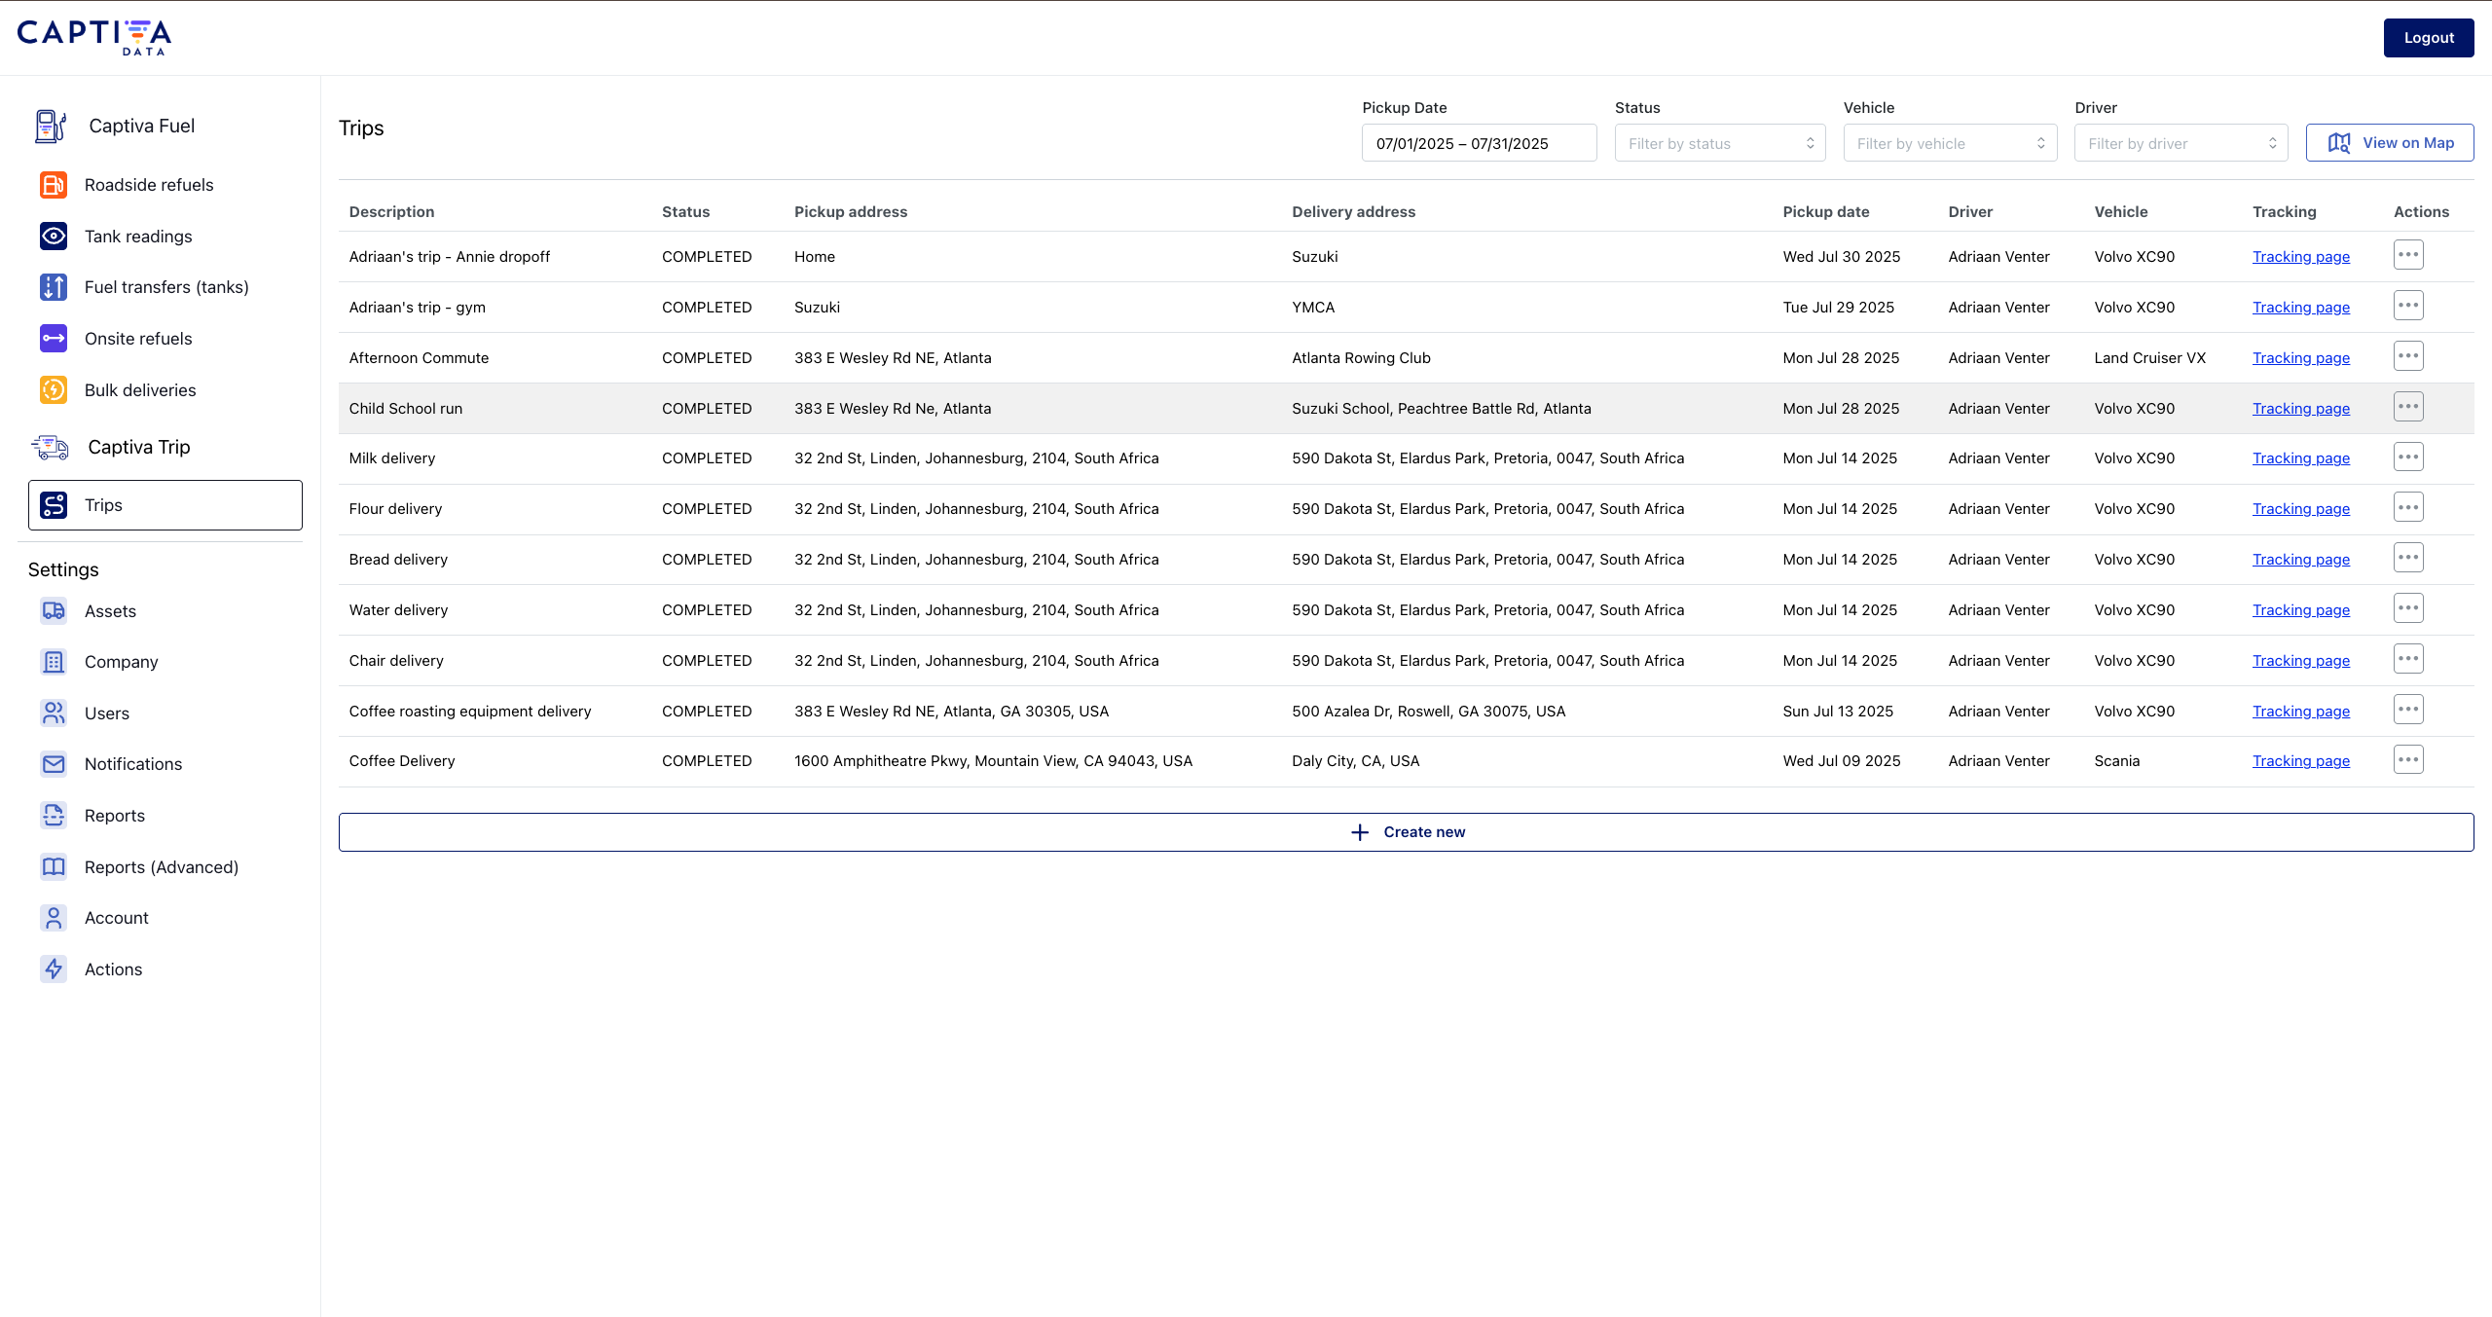
Task: Open the Filter by vehicle dropdown
Action: pyautogui.click(x=1950, y=142)
